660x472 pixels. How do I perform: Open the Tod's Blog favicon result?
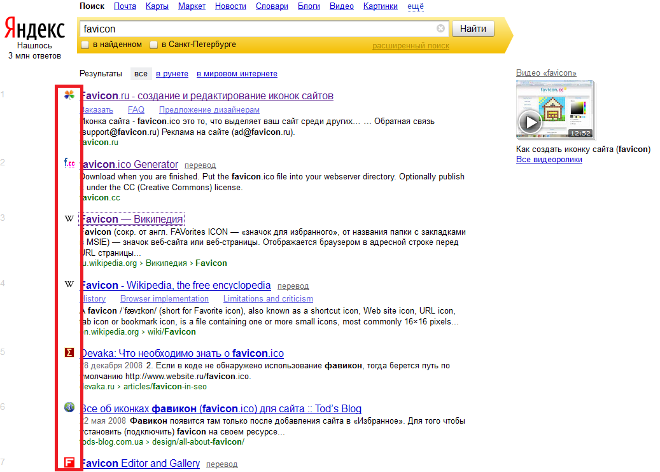click(221, 409)
